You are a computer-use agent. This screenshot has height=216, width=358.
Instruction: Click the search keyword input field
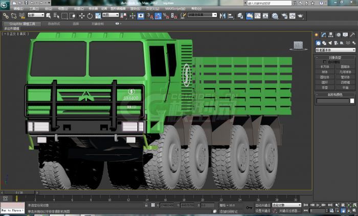pos(270,3)
